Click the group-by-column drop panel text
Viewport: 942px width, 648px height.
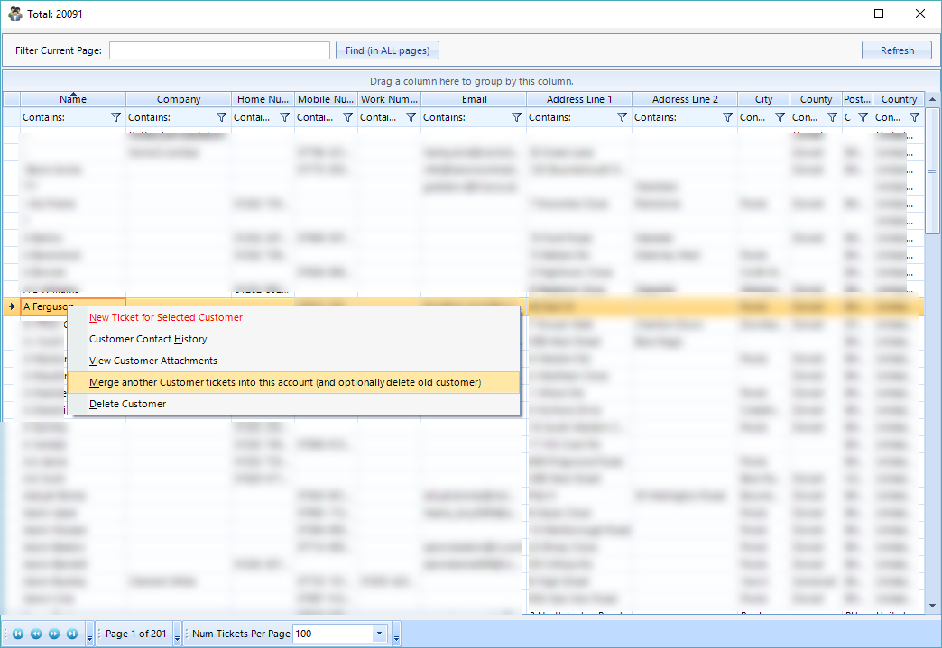point(472,81)
